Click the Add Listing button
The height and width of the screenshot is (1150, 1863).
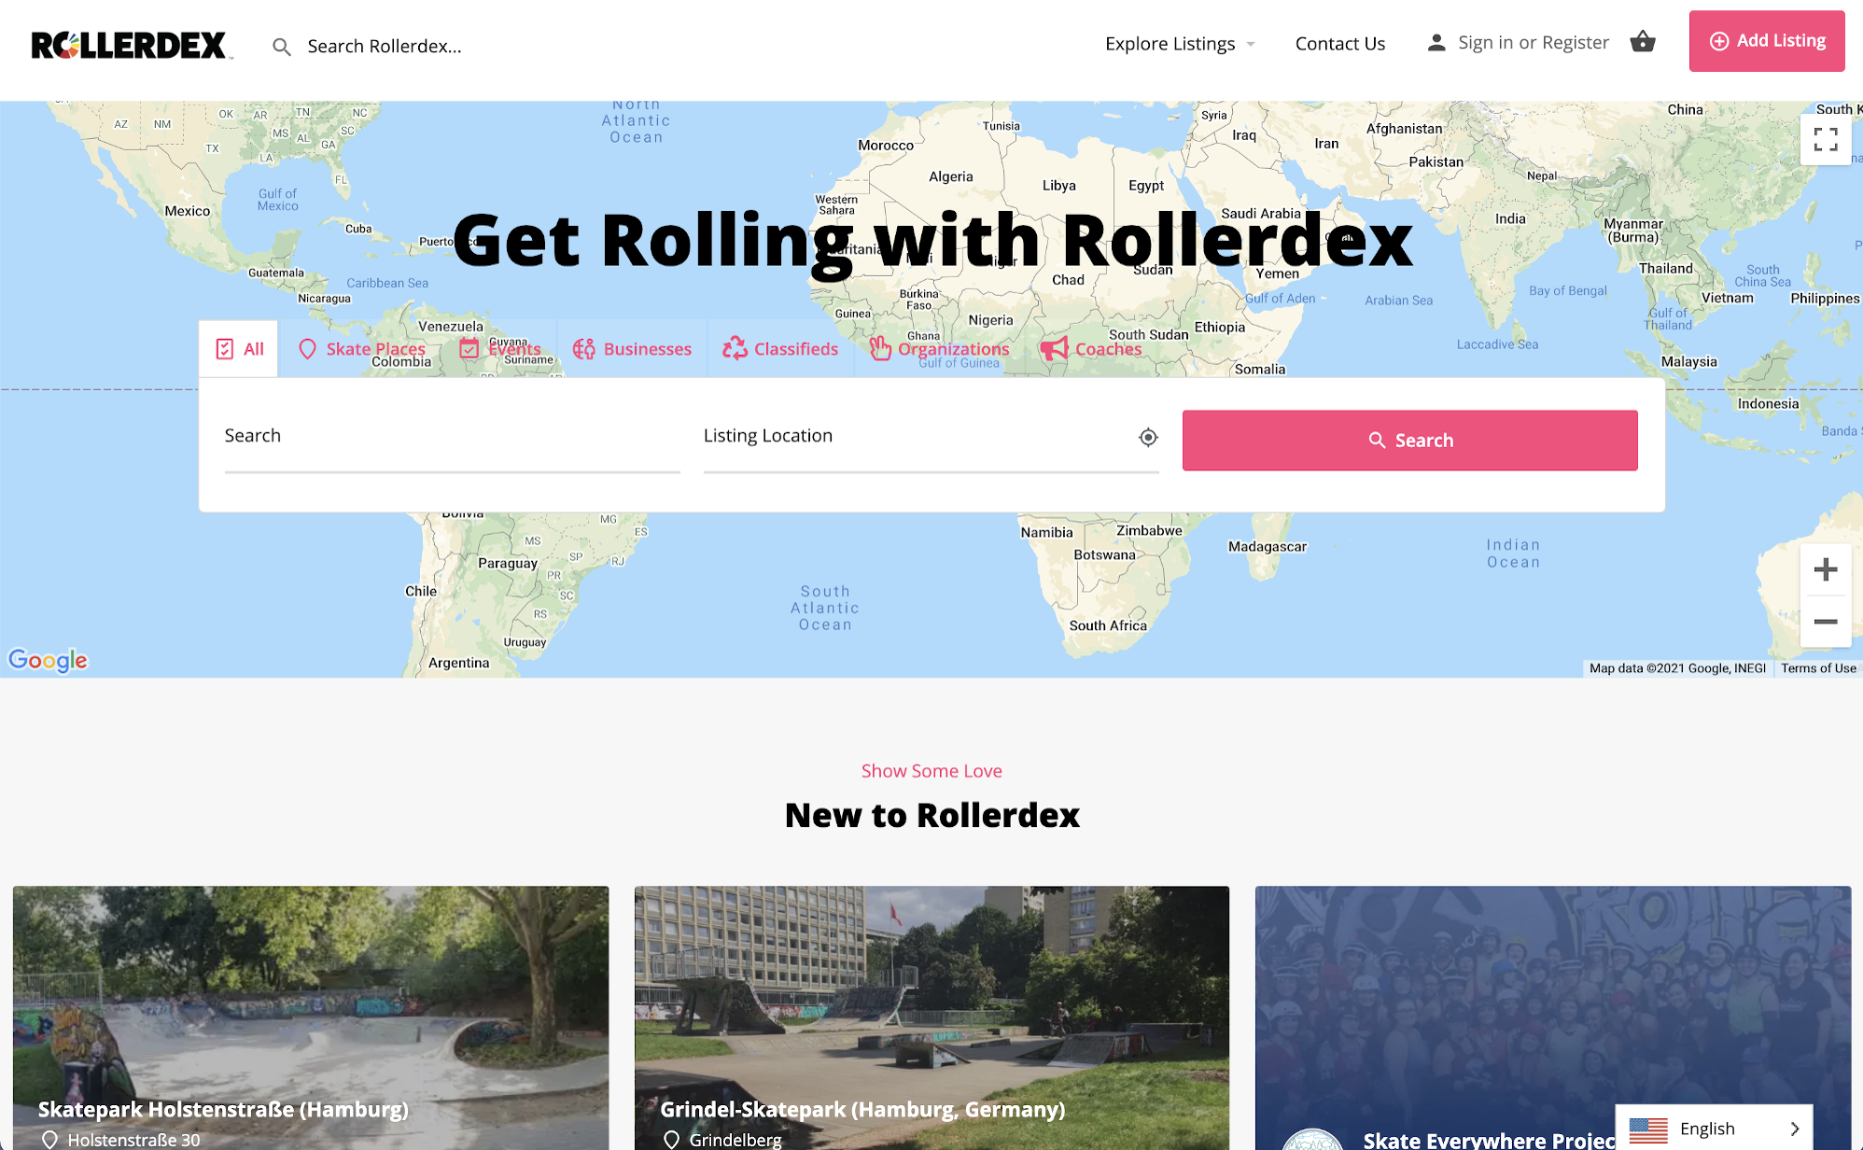pyautogui.click(x=1767, y=41)
